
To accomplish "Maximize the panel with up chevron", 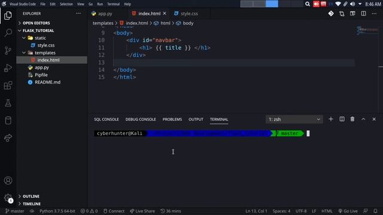I will pyautogui.click(x=363, y=119).
